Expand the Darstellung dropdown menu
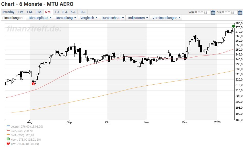The width and height of the screenshot is (243, 148). [x=66, y=18]
